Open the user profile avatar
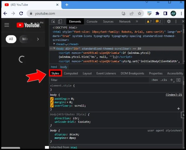The width and height of the screenshot is (186, 150). coord(173,13)
